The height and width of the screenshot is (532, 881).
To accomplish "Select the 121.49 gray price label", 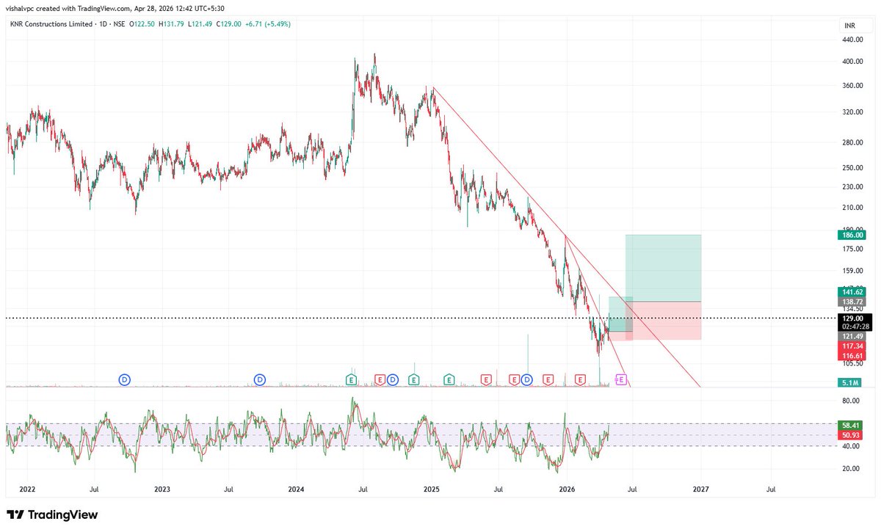I will 852,336.
